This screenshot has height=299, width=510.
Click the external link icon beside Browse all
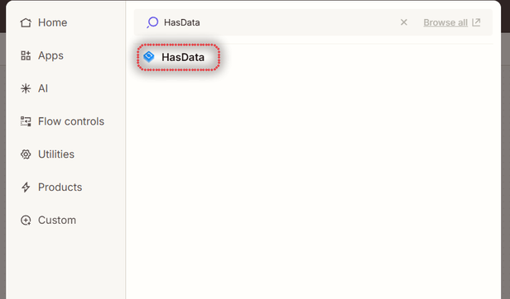pyautogui.click(x=476, y=22)
